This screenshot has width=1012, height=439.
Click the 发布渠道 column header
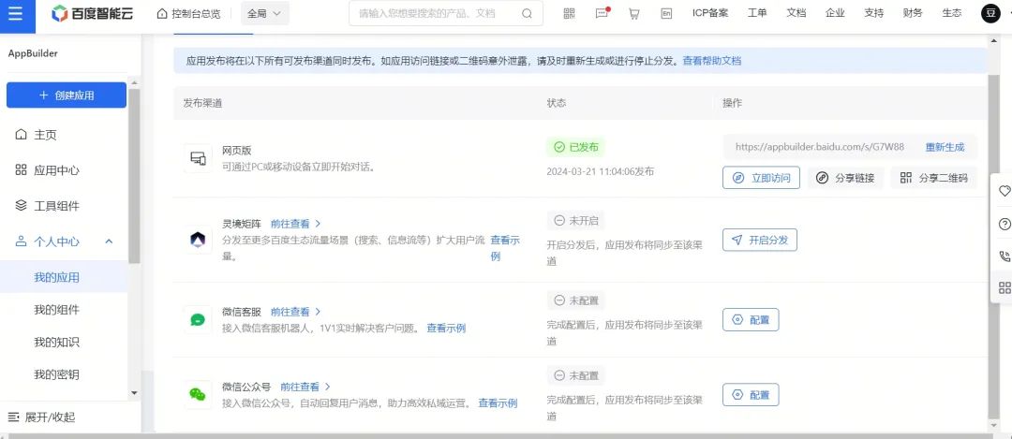[202, 103]
